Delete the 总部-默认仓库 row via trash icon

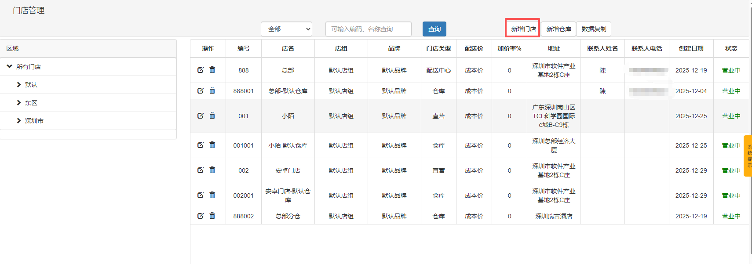pos(212,90)
